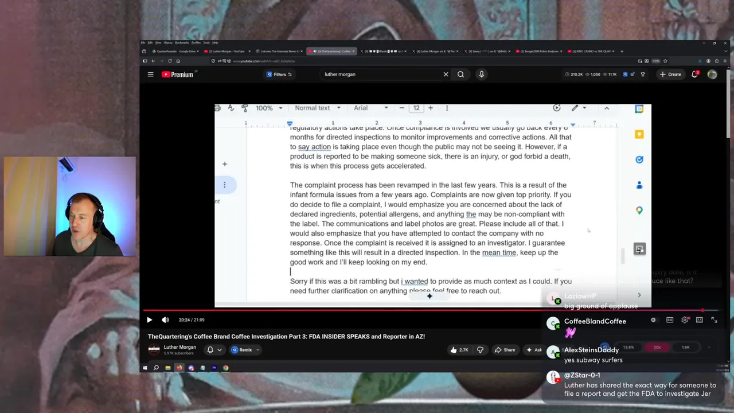Image resolution: width=734 pixels, height=413 pixels.
Task: Click the add plus button left of the document
Action: coord(225,164)
